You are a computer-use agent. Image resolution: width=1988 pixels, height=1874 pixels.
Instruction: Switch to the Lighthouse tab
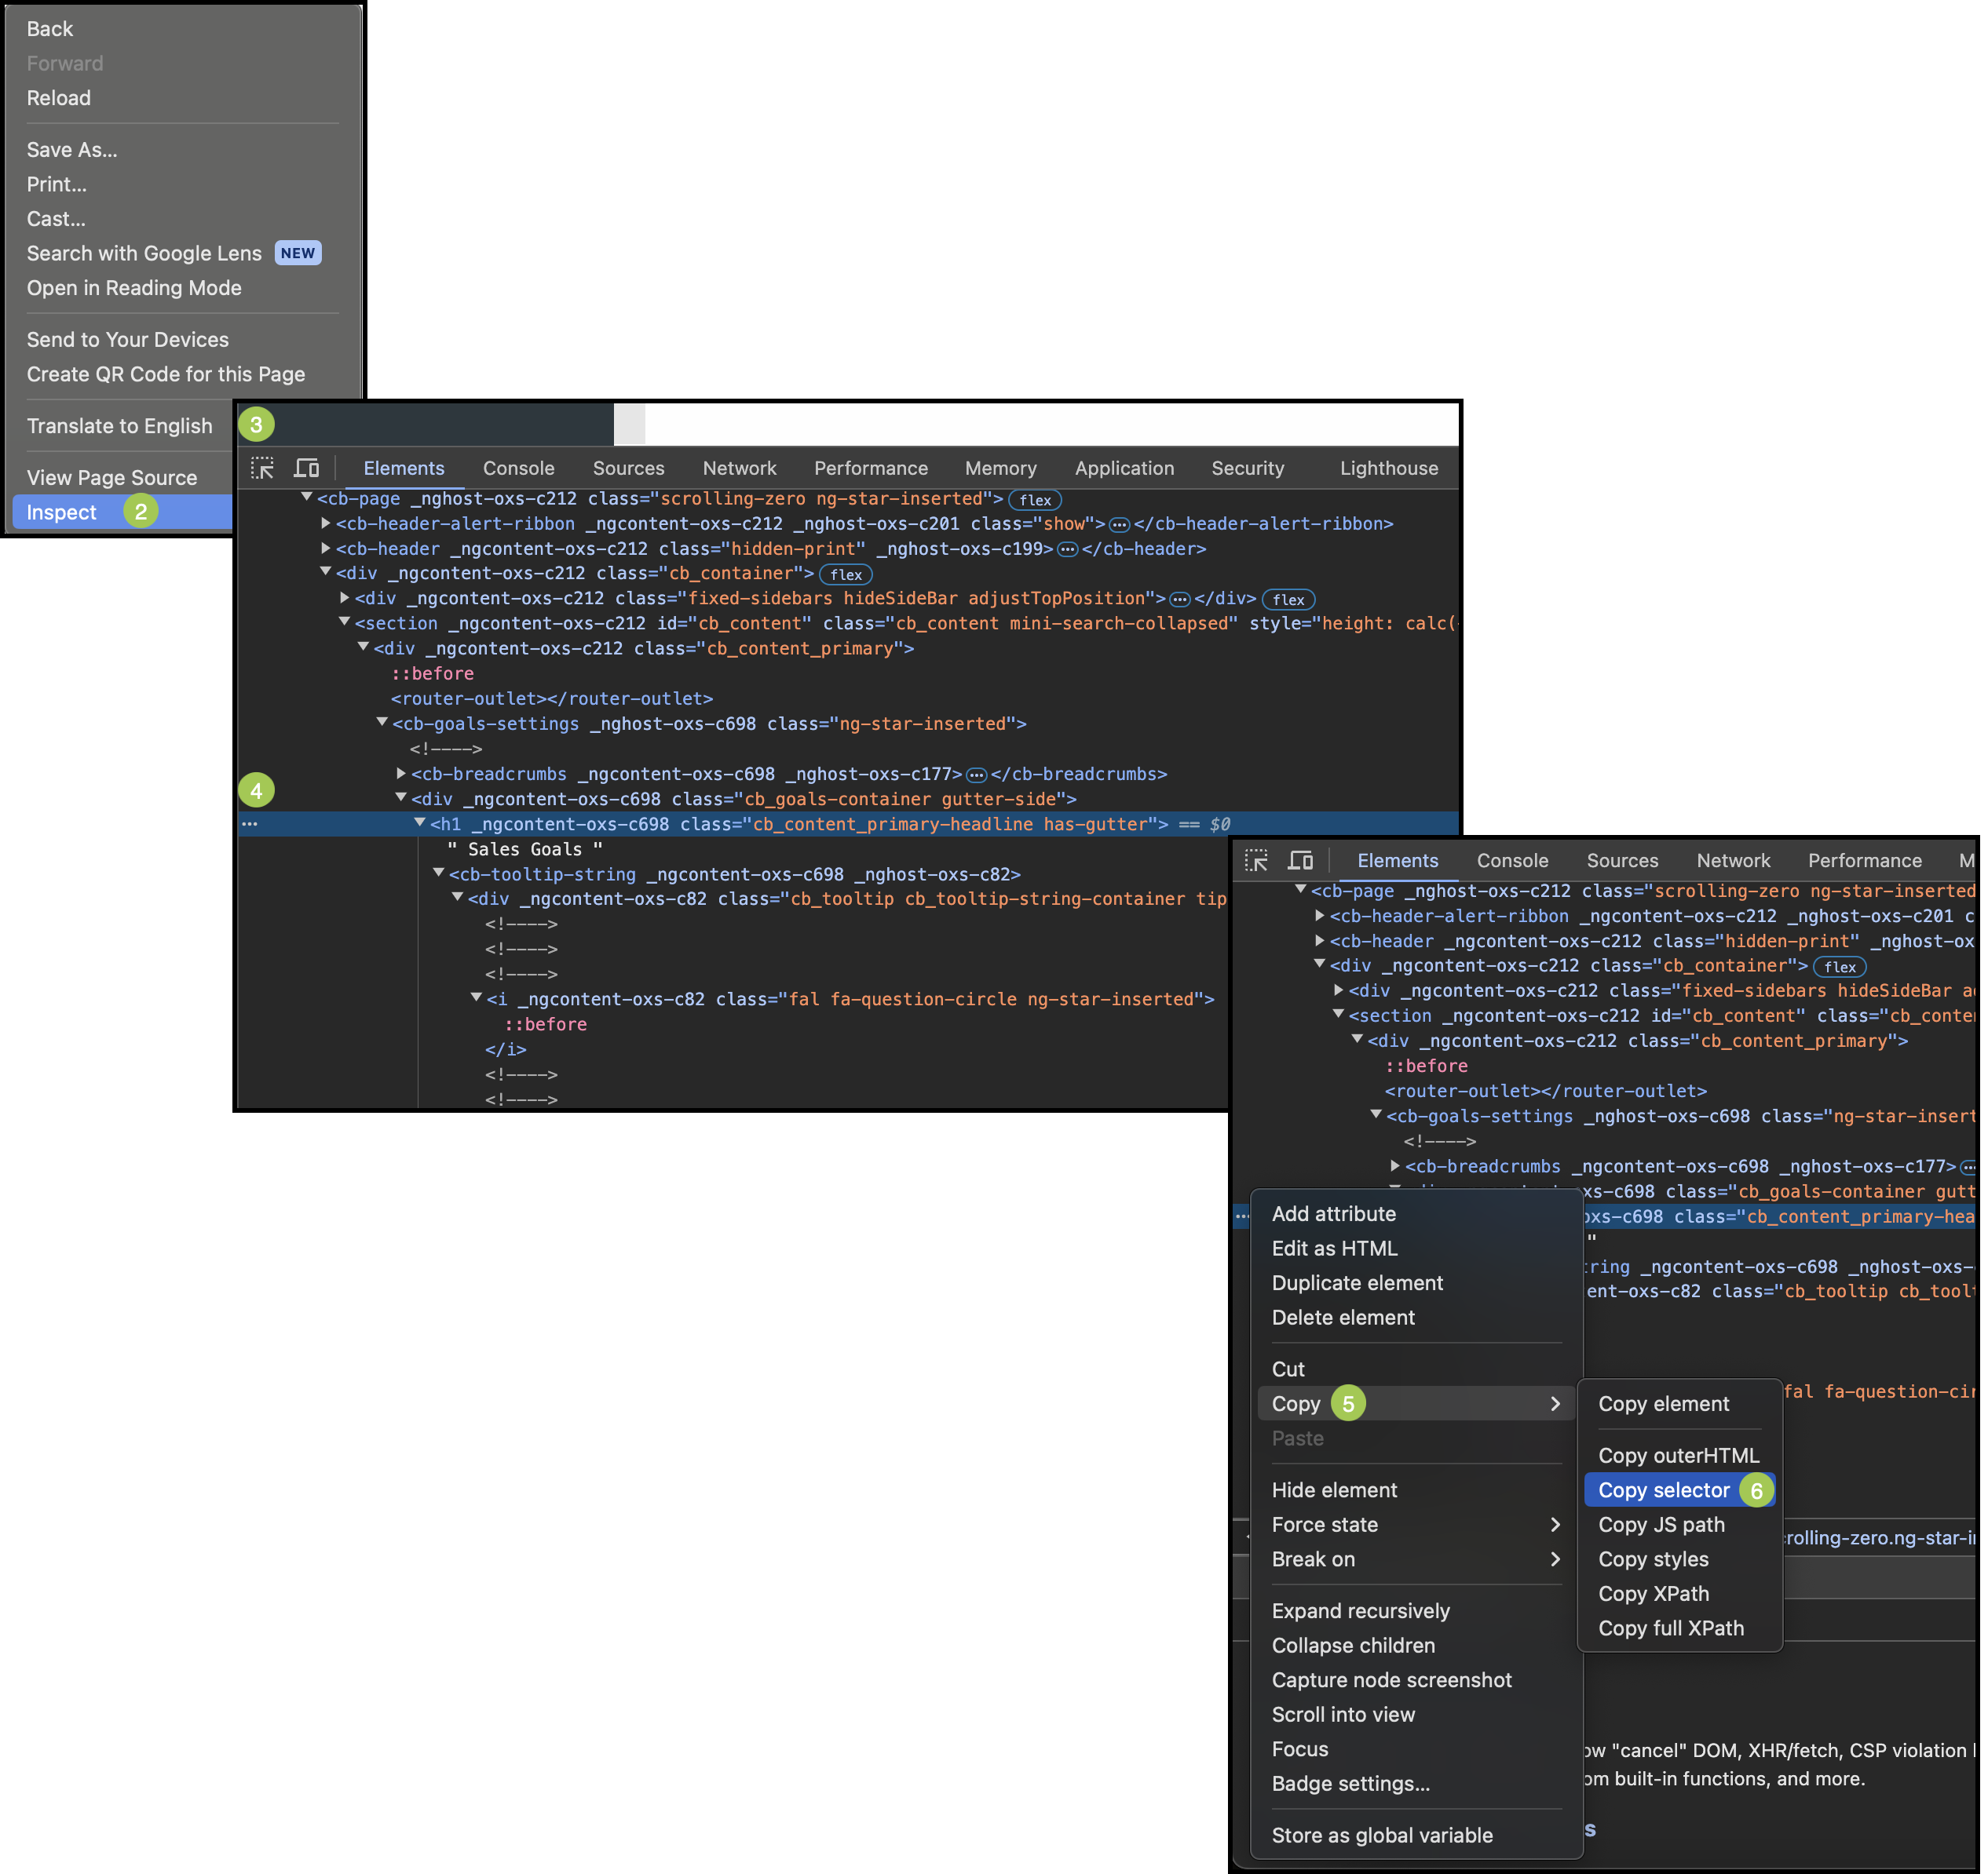(1388, 468)
